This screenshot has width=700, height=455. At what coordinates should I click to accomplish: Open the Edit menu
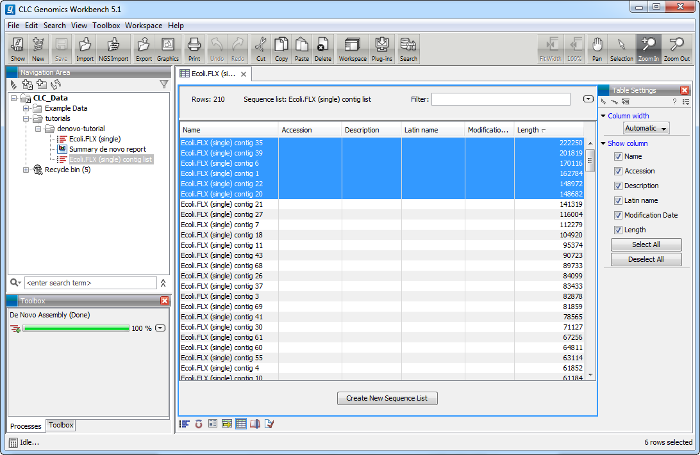tap(31, 26)
